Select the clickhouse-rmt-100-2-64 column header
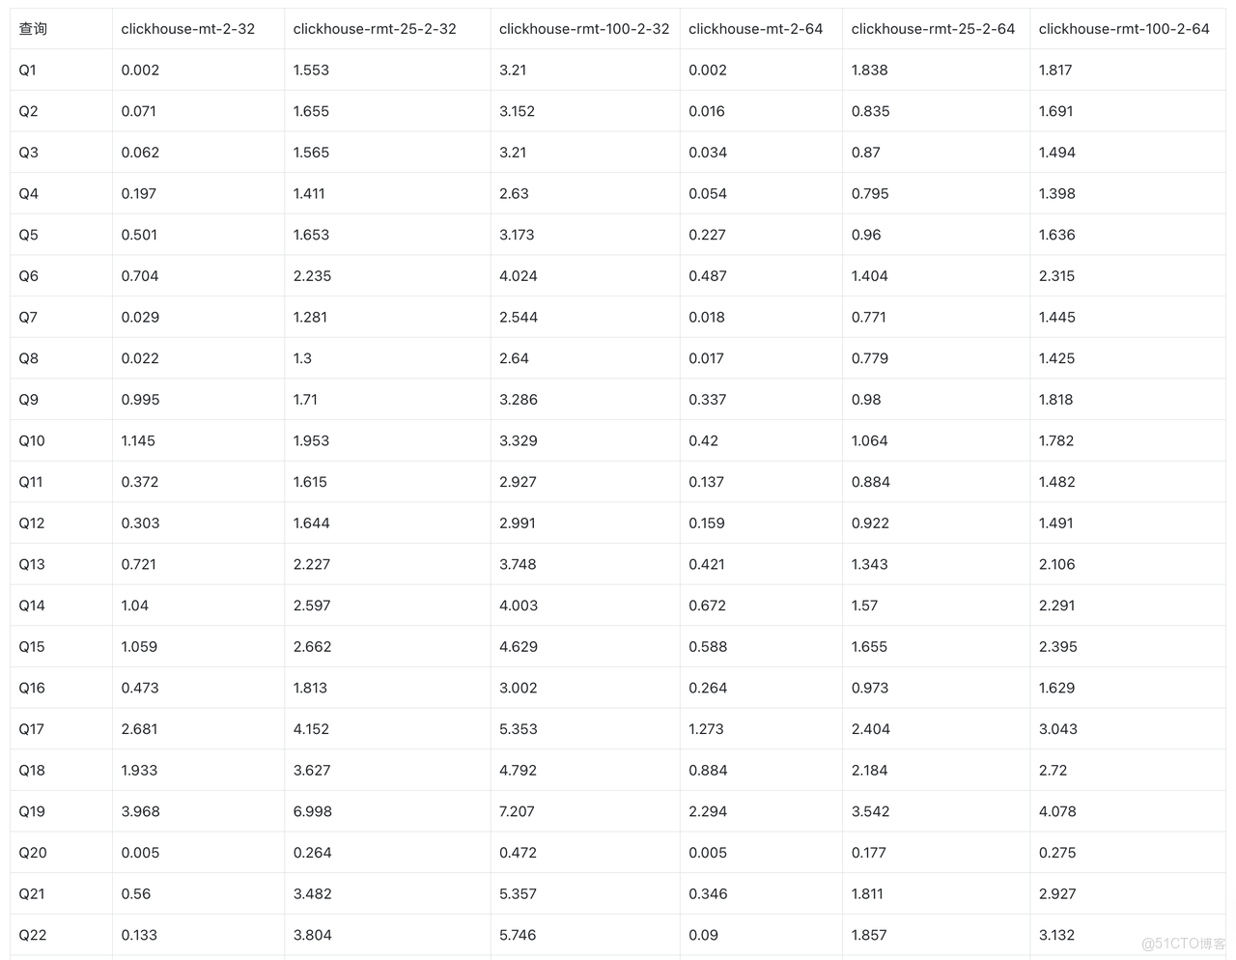 (x=1124, y=29)
